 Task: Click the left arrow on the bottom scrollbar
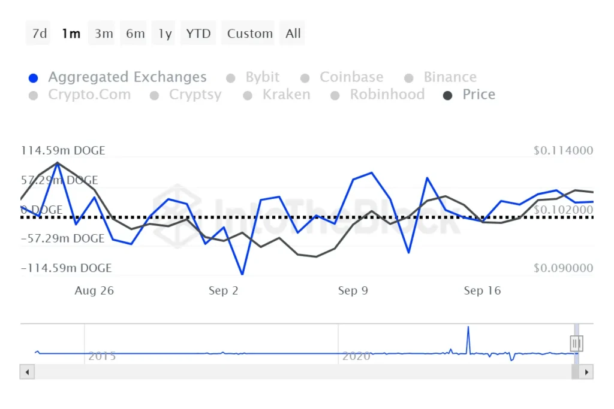click(x=27, y=372)
